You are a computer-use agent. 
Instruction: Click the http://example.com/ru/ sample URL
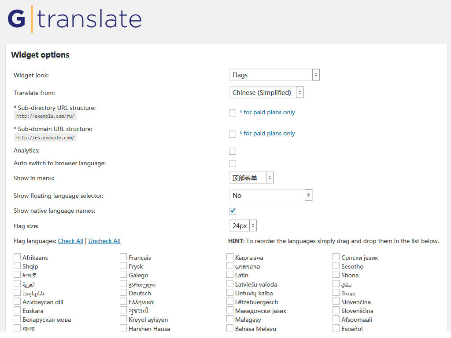tap(45, 116)
